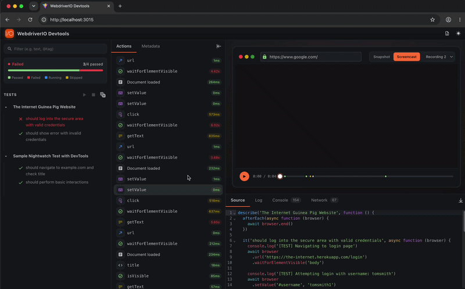Click the first url action arrow icon
The height and width of the screenshot is (289, 465).
[x=120, y=60]
